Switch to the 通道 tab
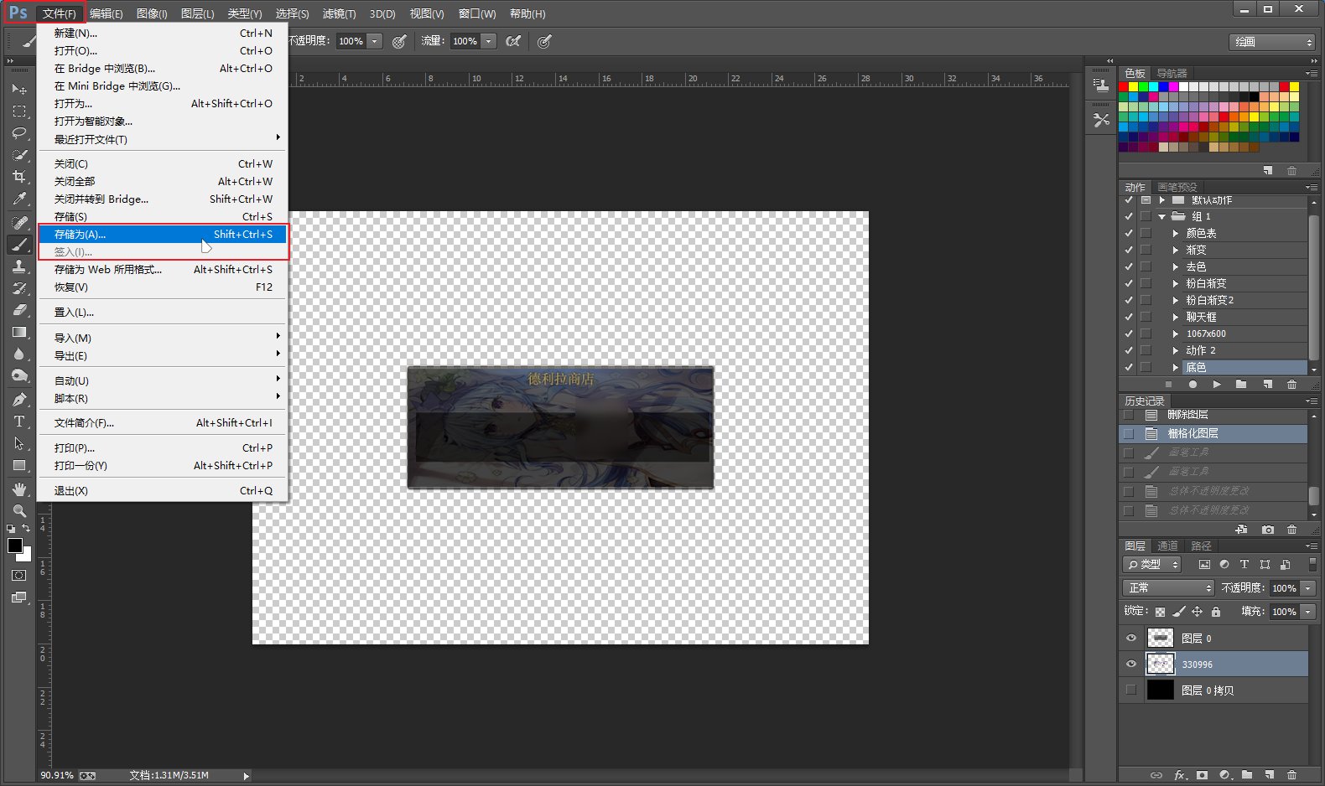This screenshot has height=786, width=1325. pyautogui.click(x=1167, y=546)
